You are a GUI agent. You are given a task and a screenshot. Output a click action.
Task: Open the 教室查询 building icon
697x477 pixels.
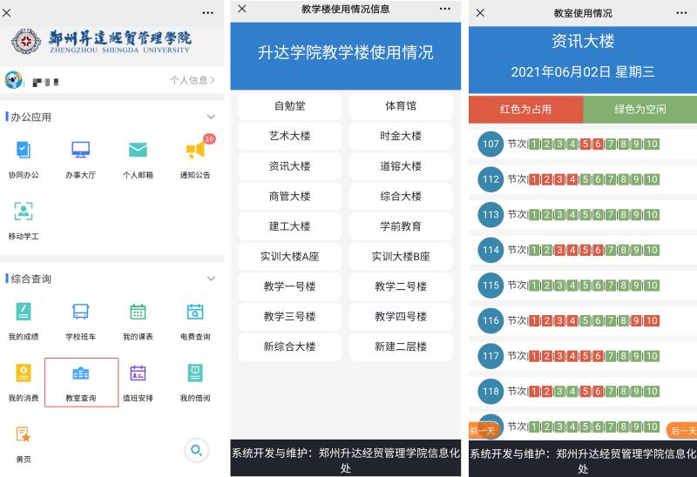(80, 373)
